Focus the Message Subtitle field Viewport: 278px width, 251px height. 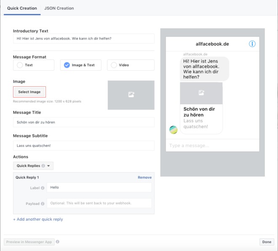point(84,146)
